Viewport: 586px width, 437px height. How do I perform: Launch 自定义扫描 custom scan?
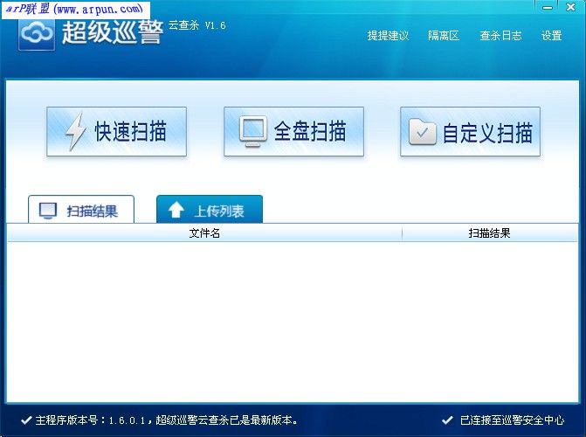[470, 132]
